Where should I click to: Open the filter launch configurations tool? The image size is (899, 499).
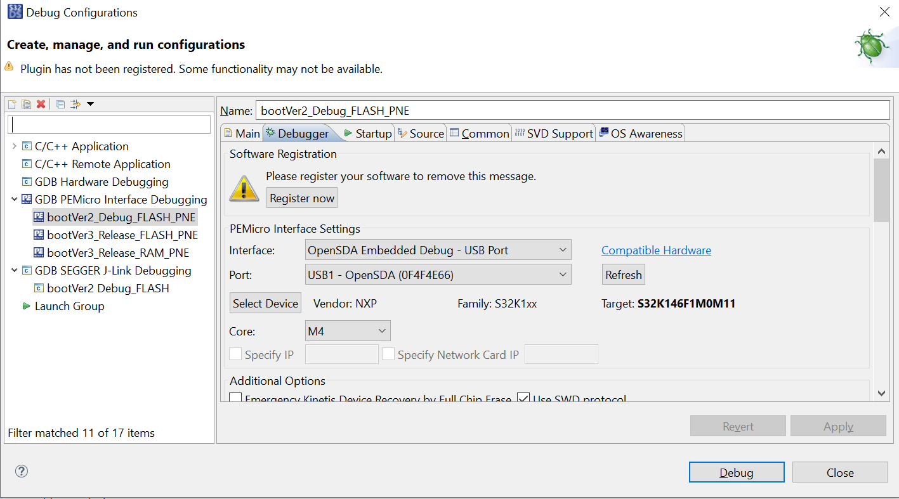coord(75,103)
